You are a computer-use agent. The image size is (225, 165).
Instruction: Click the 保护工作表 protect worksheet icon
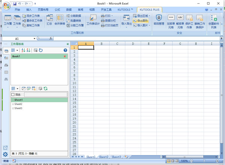click(189, 20)
